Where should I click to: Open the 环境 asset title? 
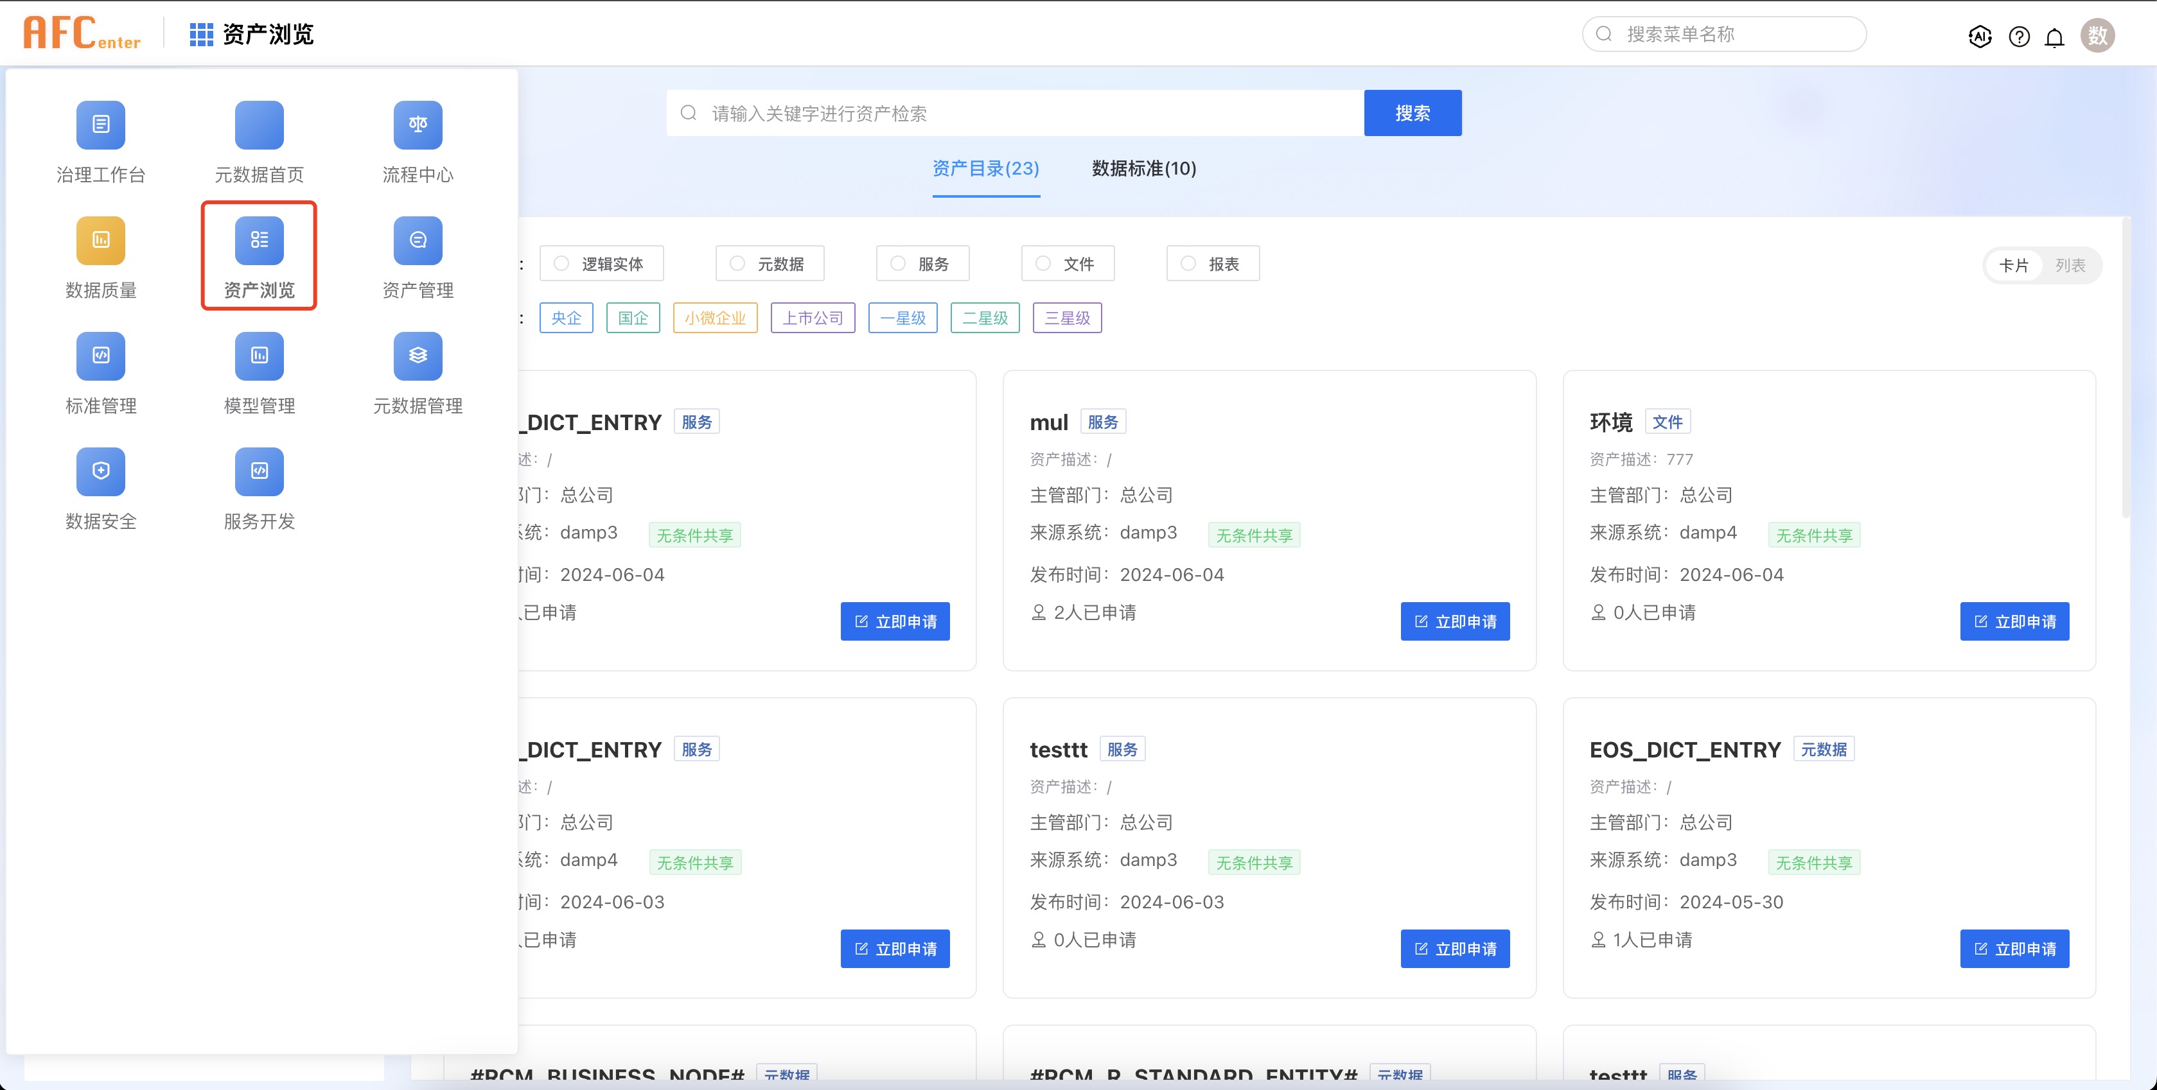click(1611, 422)
